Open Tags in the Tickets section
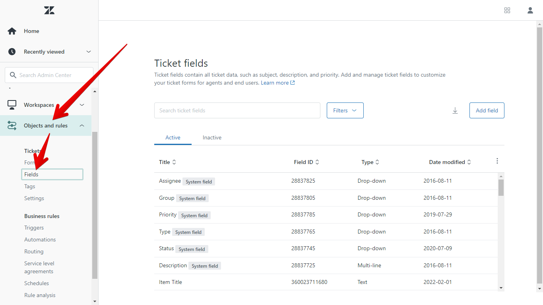 (x=30, y=186)
